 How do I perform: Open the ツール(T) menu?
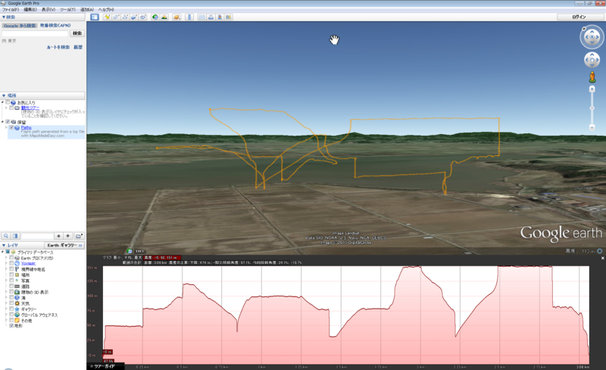pyautogui.click(x=67, y=9)
